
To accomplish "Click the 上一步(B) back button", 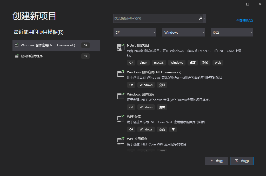I will (216, 161).
